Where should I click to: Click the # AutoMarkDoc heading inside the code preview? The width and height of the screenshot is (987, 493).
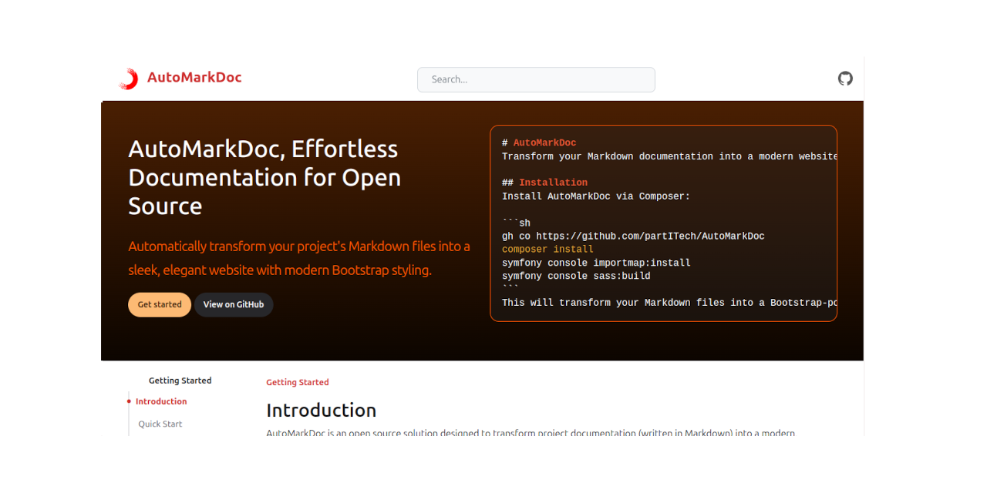(x=540, y=142)
